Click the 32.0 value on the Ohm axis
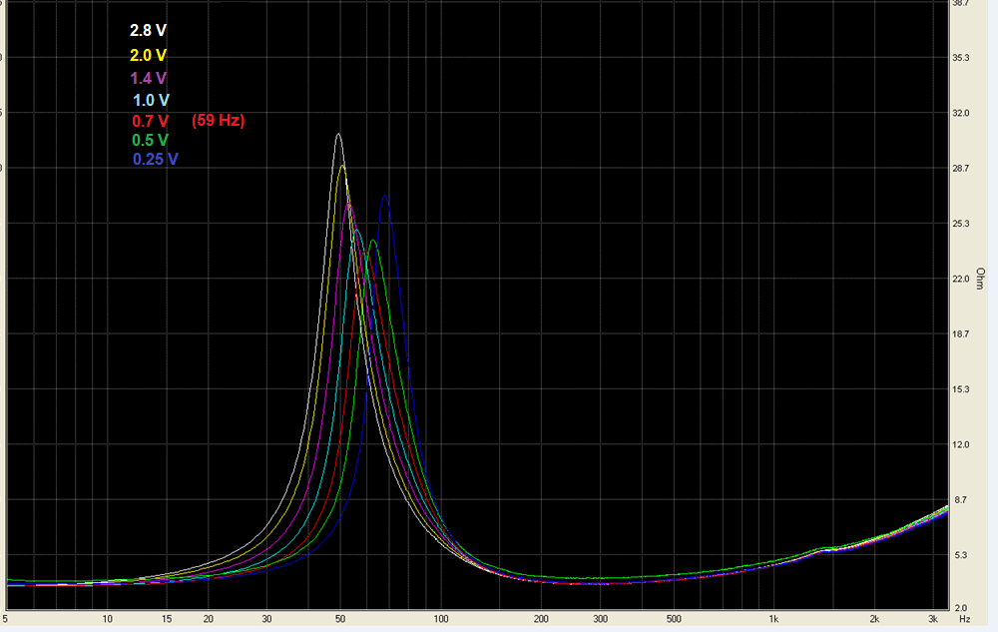Image resolution: width=998 pixels, height=632 pixels. click(960, 113)
